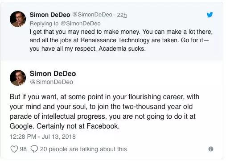Click the tweet info circle icon

coord(211,149)
